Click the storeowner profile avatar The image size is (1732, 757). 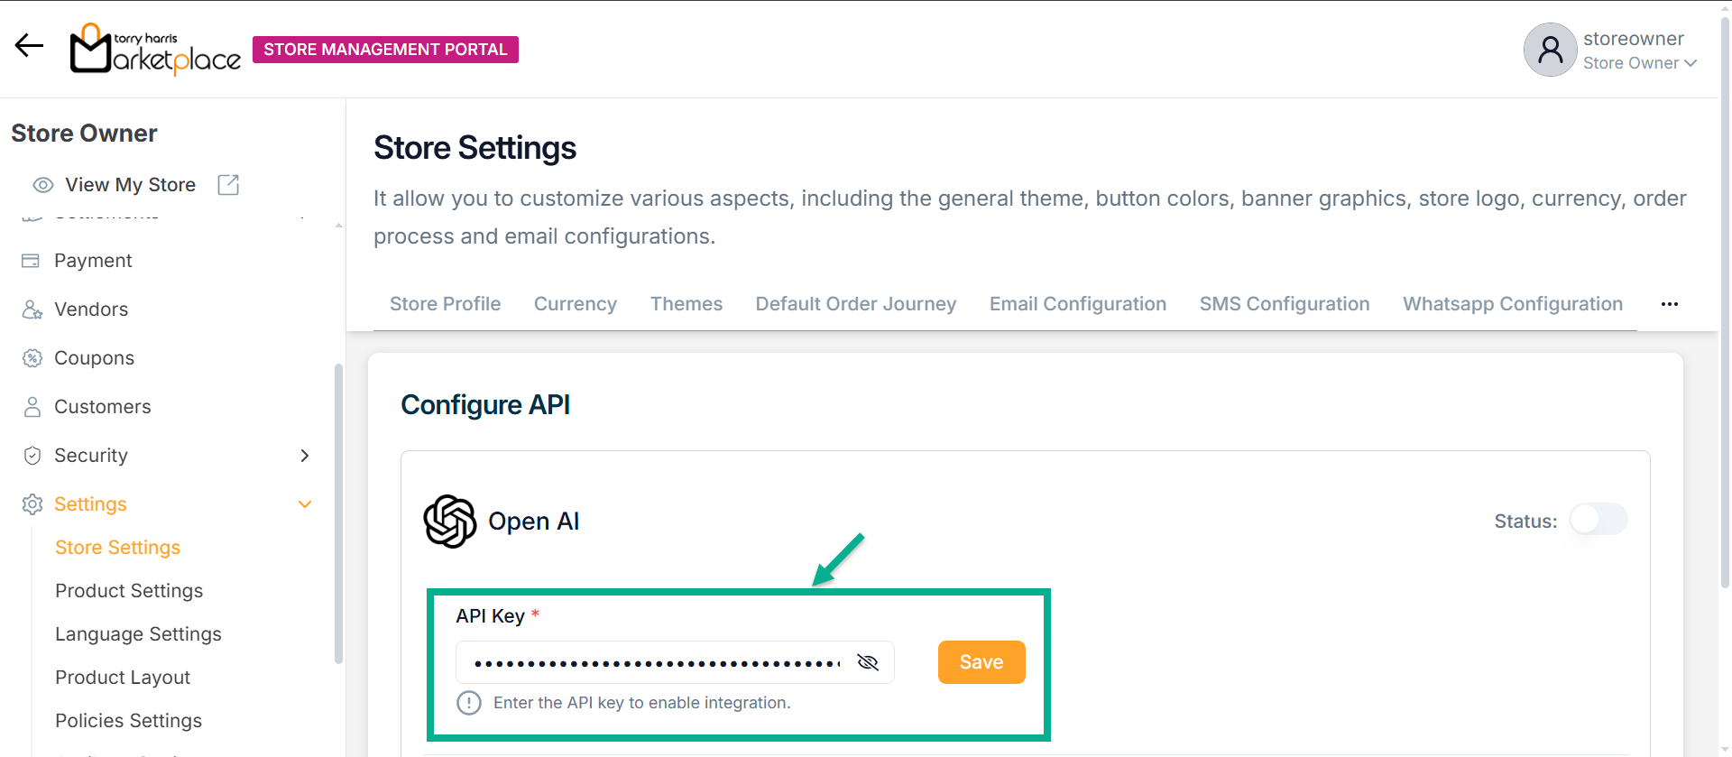pyautogui.click(x=1550, y=50)
